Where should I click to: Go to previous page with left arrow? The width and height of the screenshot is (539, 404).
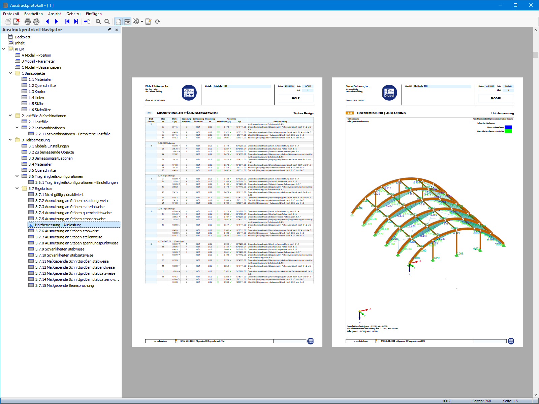(x=47, y=22)
